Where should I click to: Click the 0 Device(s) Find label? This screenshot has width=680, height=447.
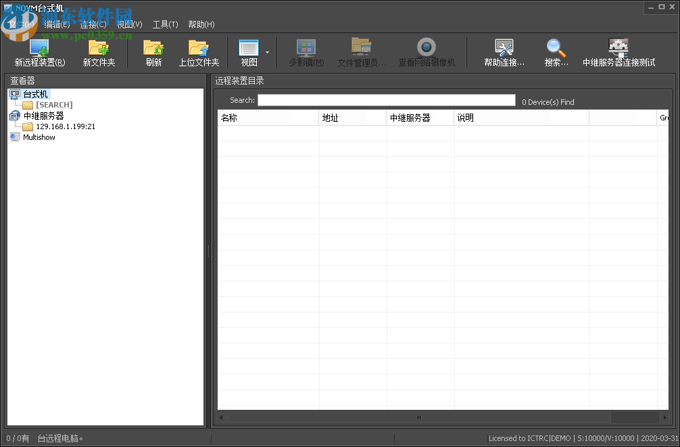click(x=548, y=102)
